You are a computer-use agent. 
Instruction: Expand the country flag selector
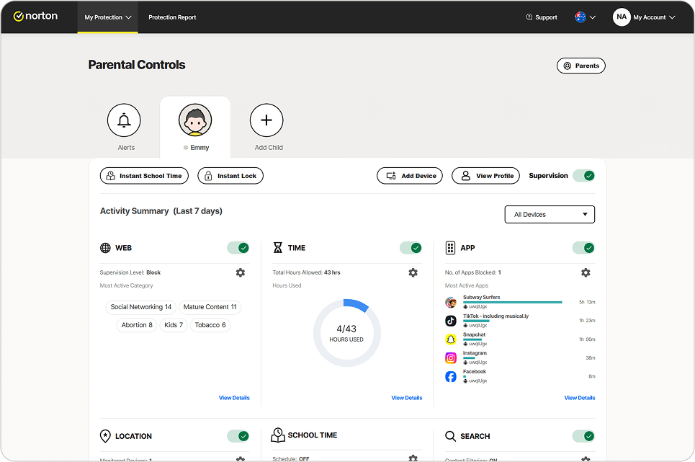point(585,17)
